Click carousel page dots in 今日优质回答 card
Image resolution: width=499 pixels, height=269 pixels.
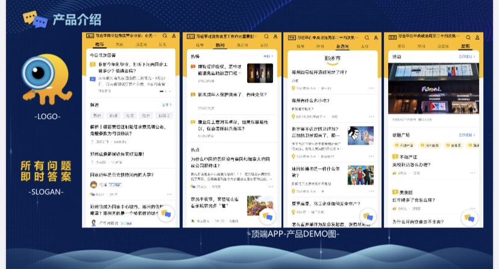pyautogui.click(x=165, y=91)
